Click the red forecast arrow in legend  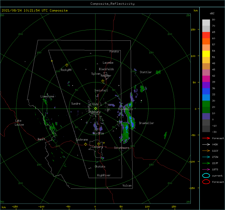[x=206, y=138]
